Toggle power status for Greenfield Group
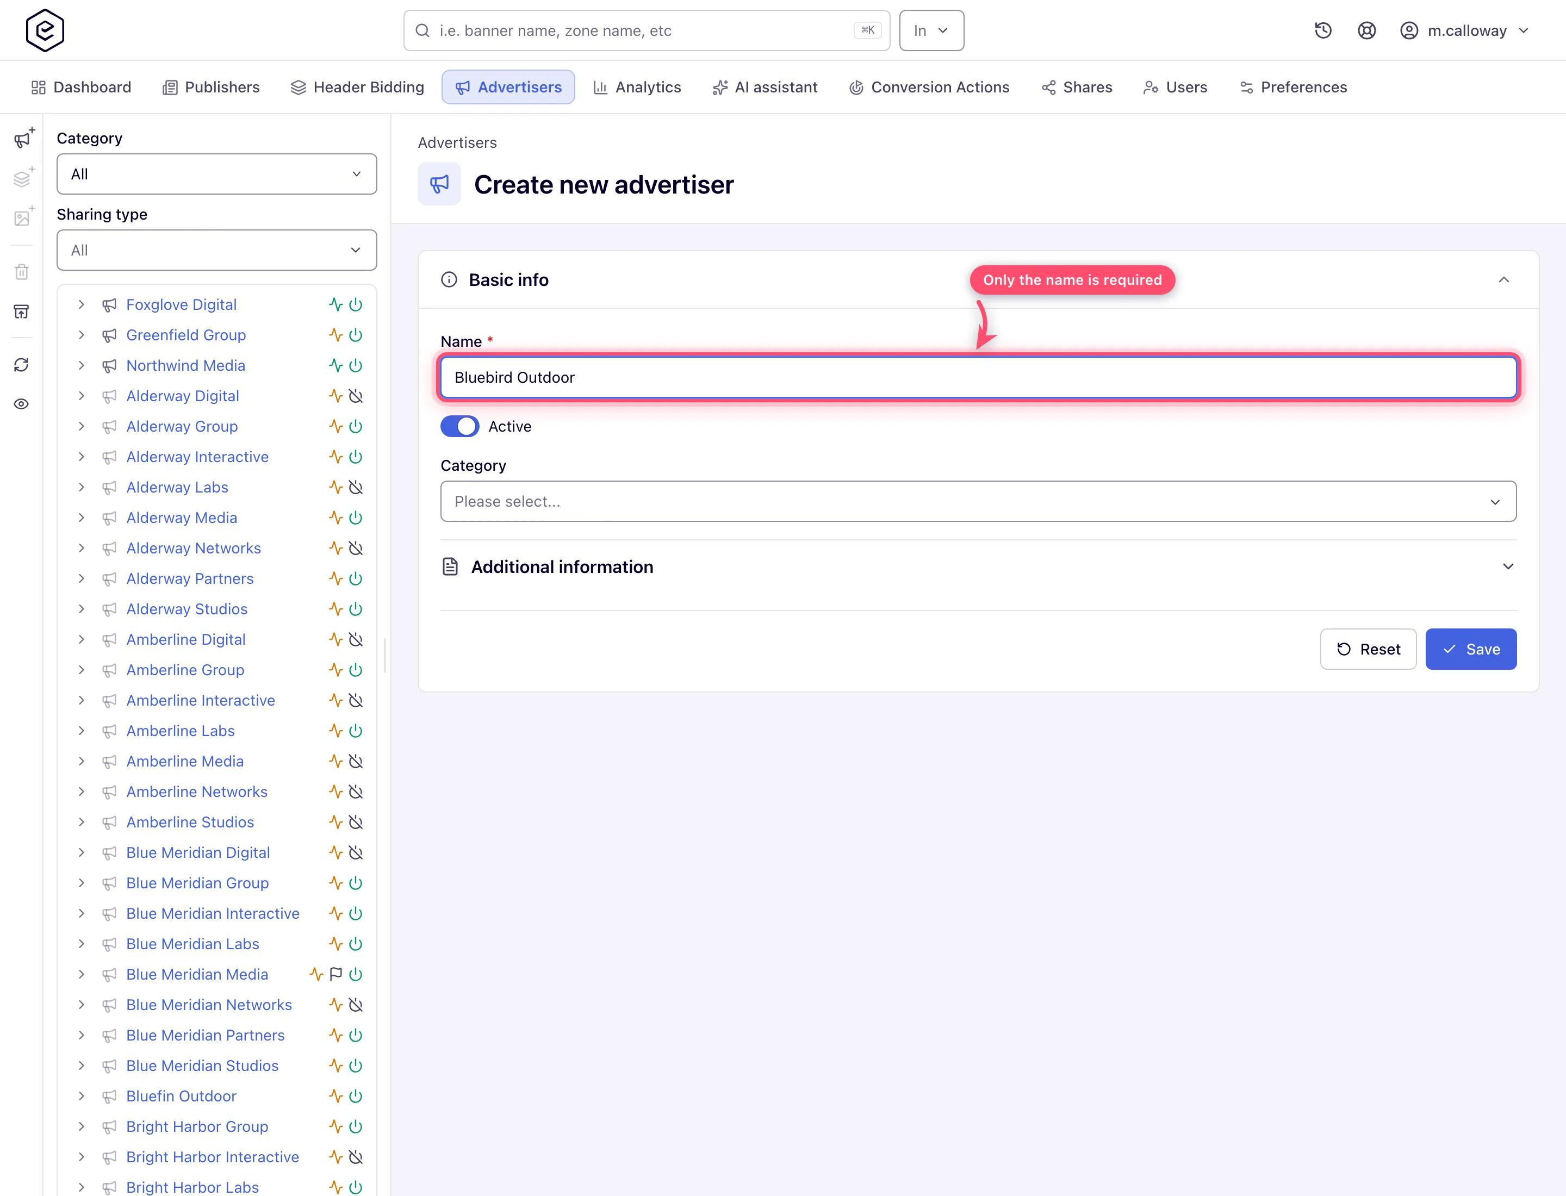Screen dimensions: 1566x1196 click(356, 334)
